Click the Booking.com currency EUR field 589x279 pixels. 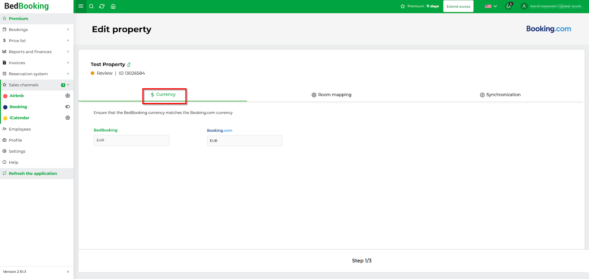click(244, 141)
